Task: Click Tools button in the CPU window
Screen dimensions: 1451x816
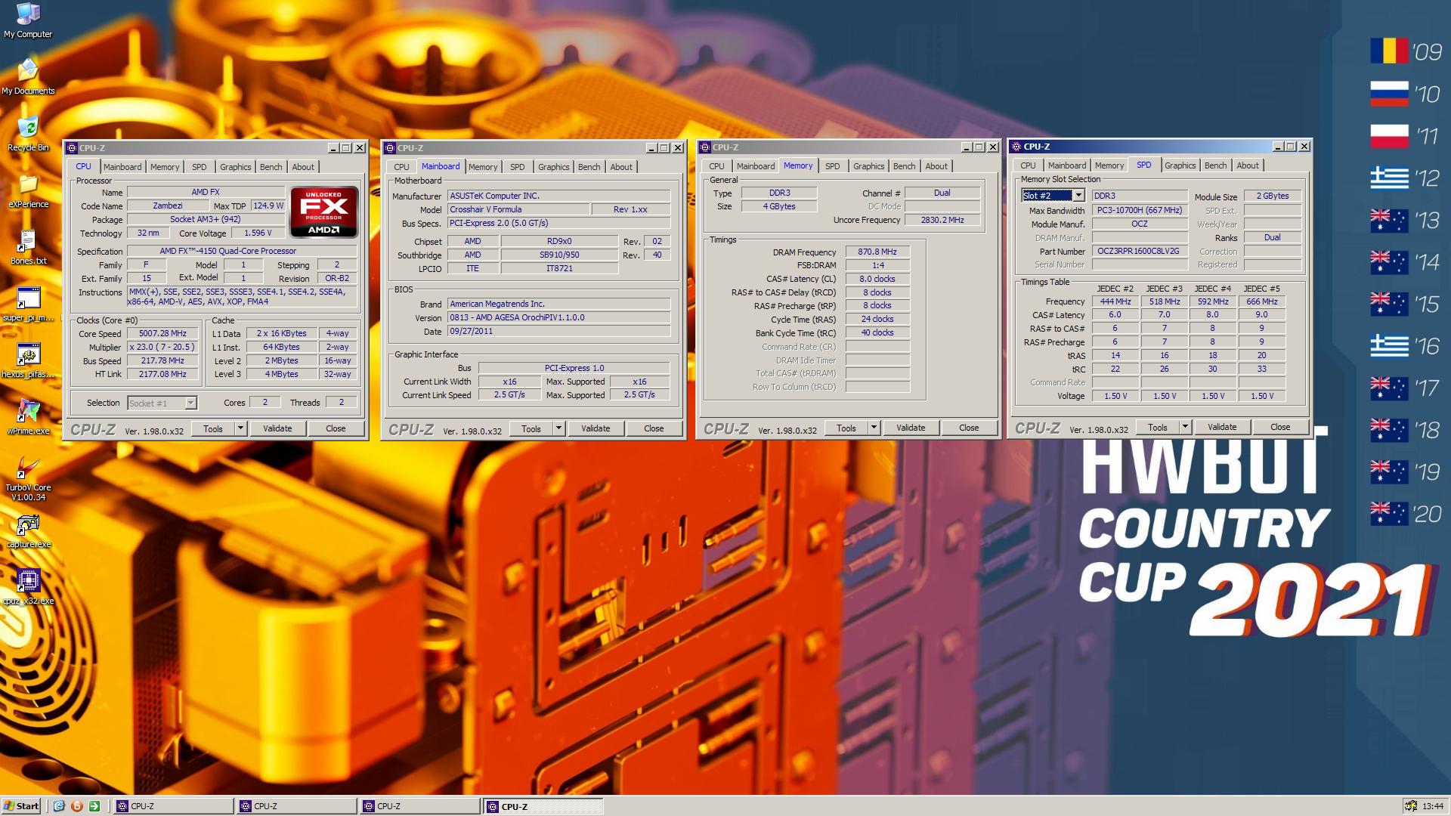Action: click(x=213, y=428)
